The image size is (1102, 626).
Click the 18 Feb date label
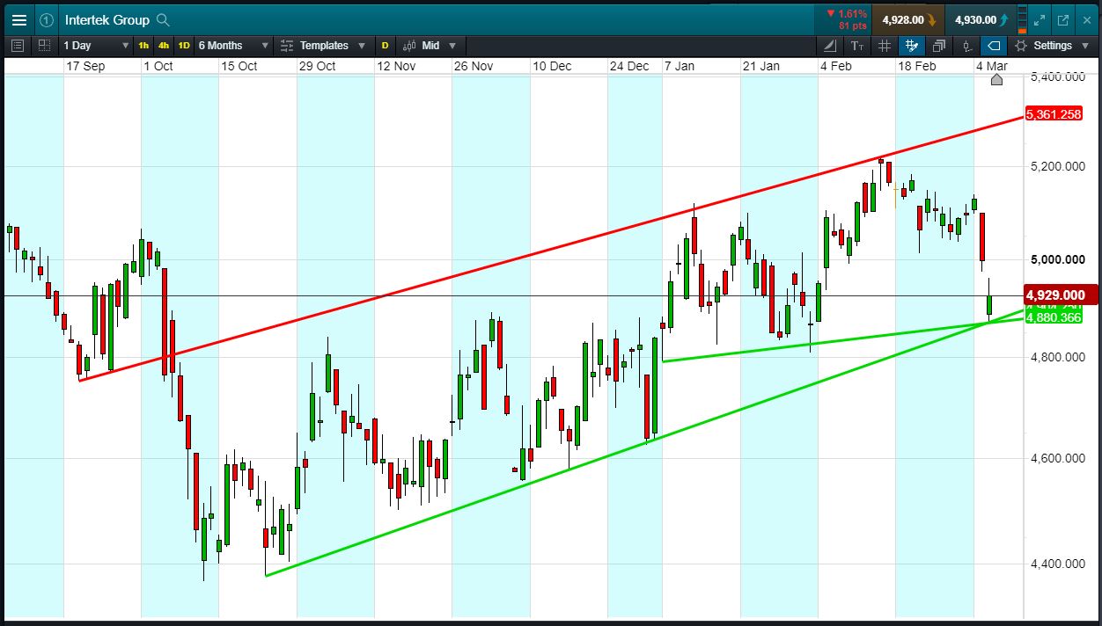[x=917, y=66]
